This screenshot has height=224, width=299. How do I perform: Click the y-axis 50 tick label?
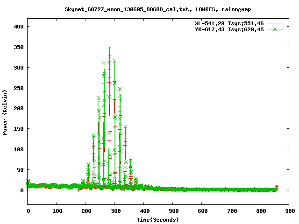tap(21, 170)
